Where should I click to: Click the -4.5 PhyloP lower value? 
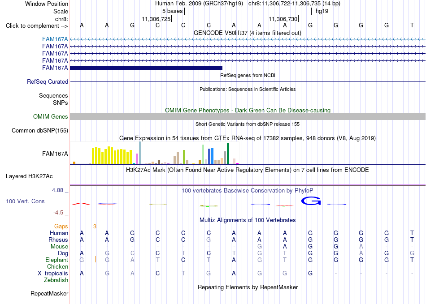[58, 213]
